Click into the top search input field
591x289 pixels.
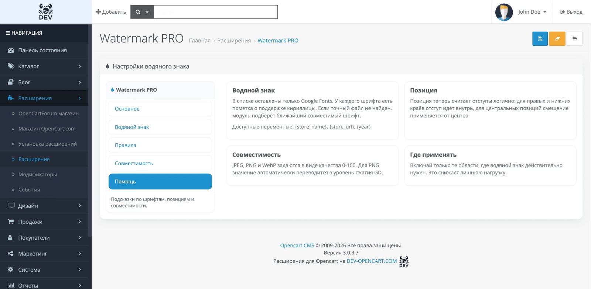point(215,12)
